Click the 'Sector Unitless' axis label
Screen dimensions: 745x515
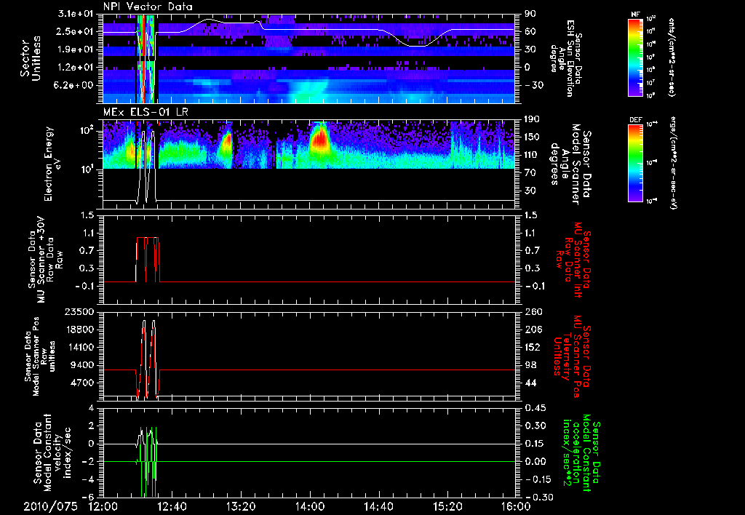[x=30, y=58]
